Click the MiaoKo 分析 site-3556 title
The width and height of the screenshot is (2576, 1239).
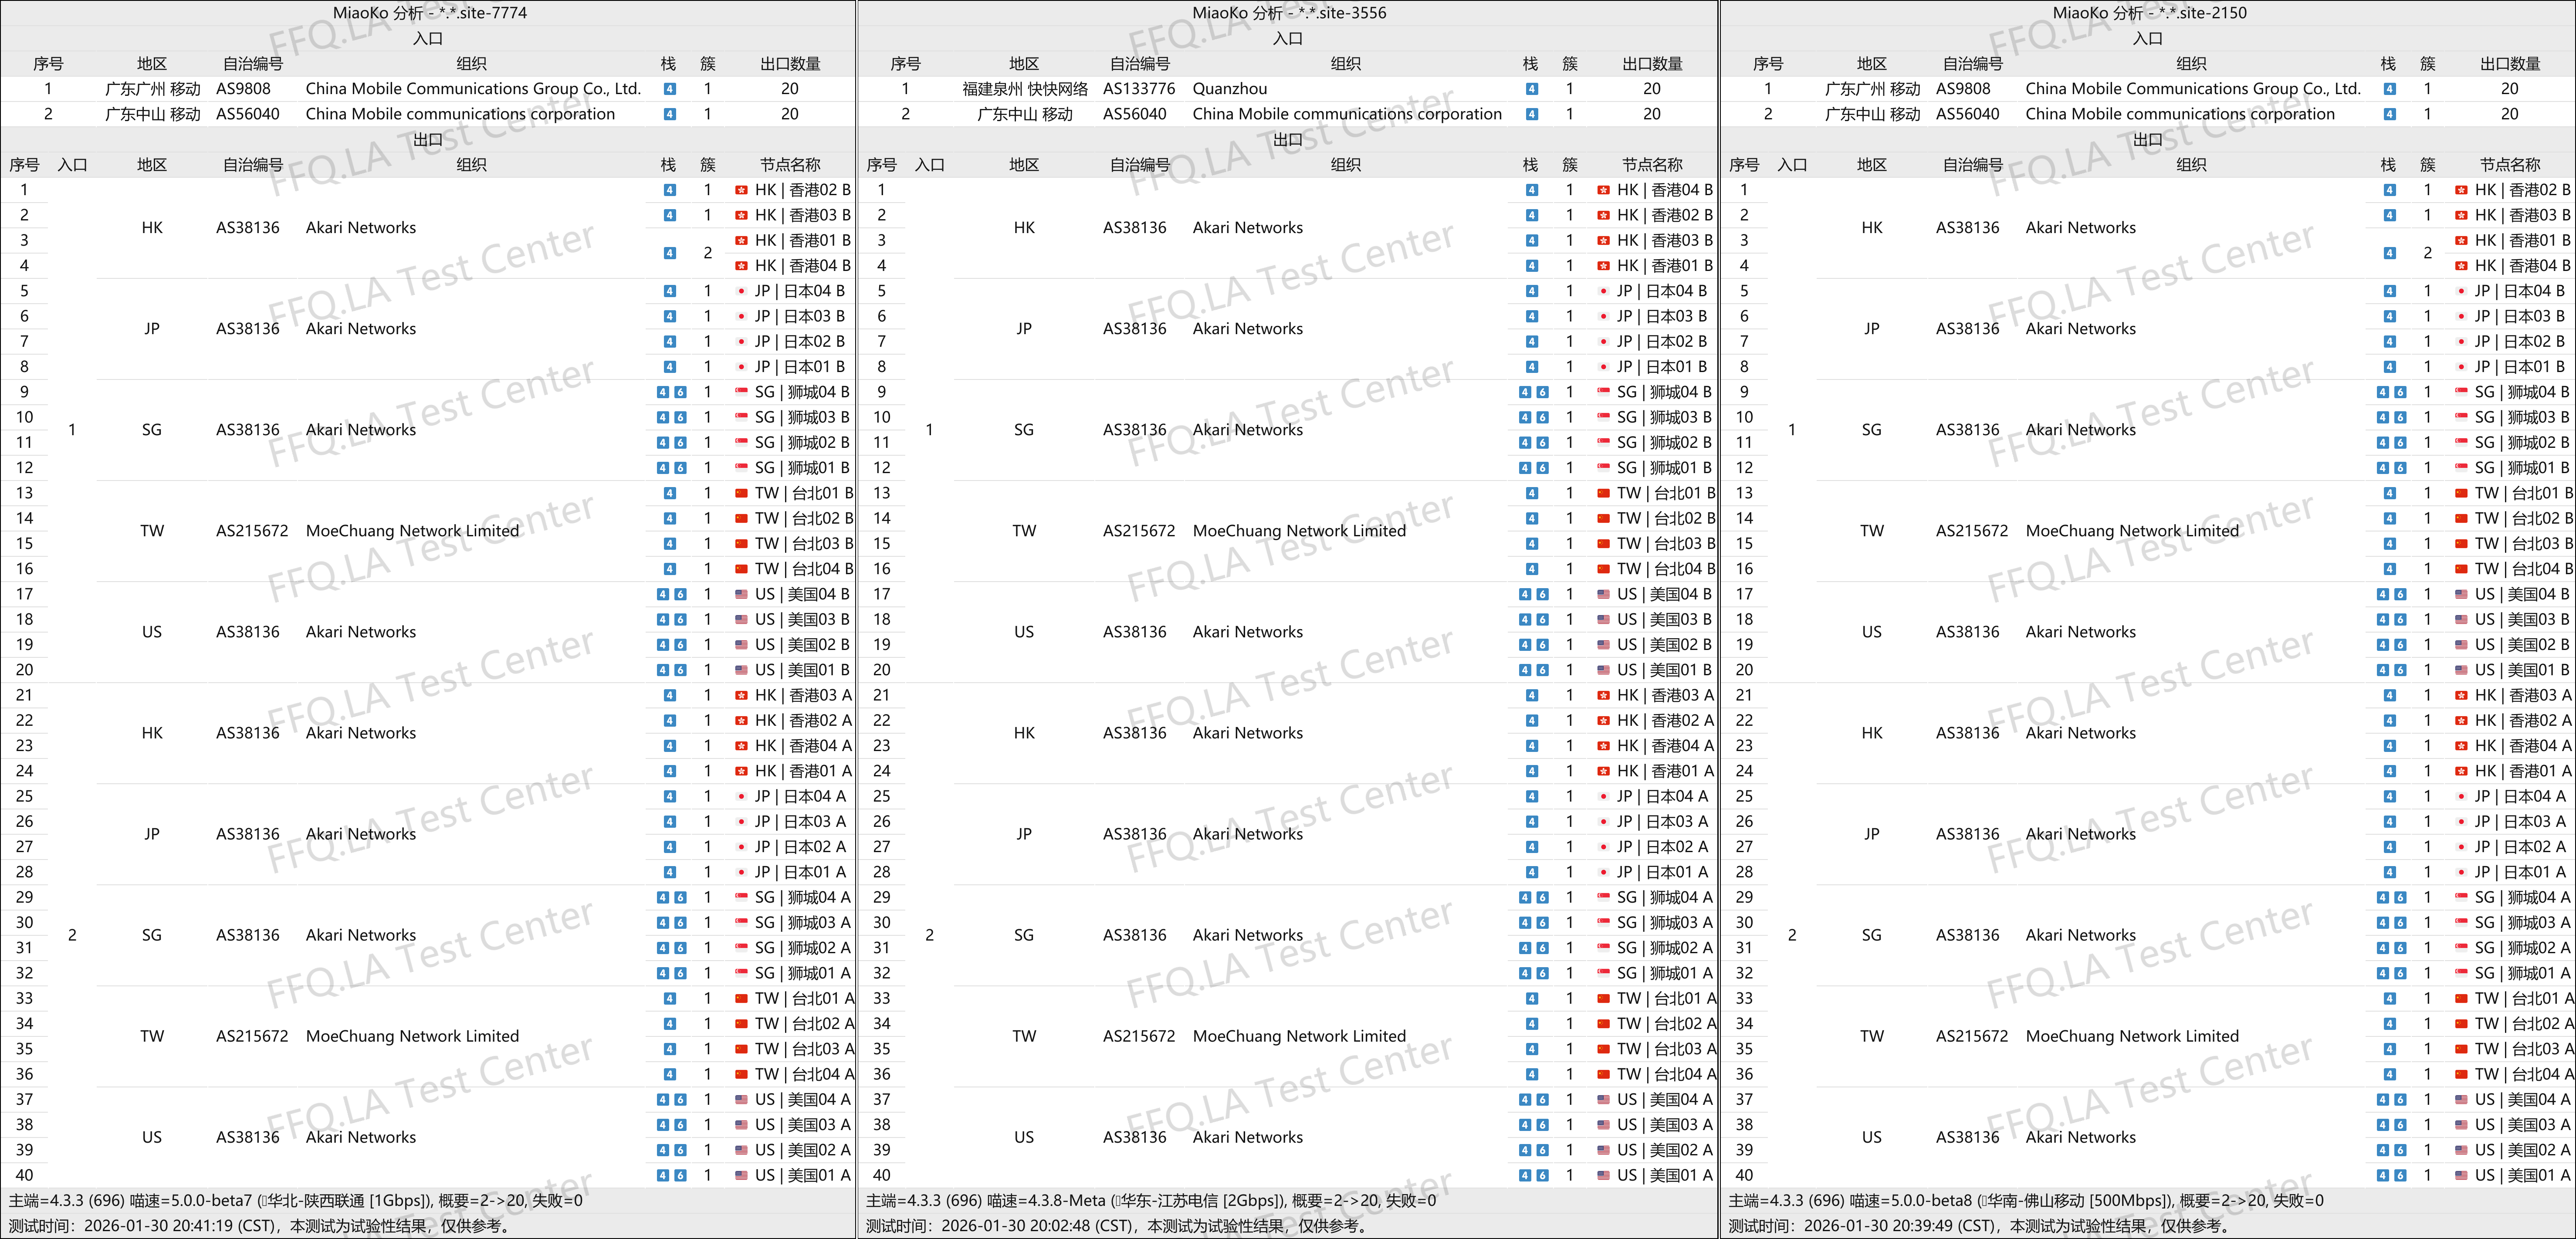(1288, 13)
